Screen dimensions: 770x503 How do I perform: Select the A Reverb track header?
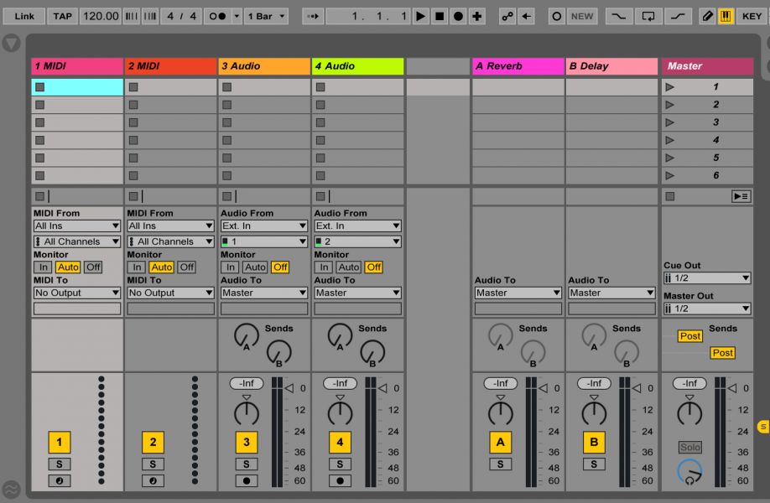[x=518, y=66]
